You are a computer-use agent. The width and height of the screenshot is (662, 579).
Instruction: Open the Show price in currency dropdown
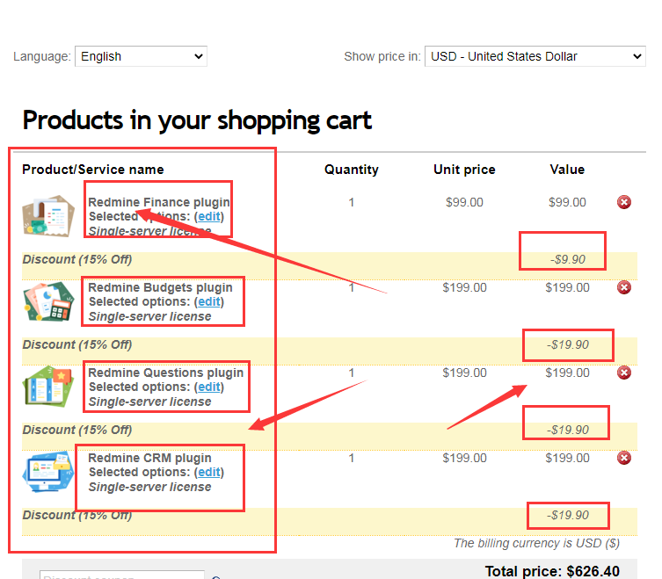pos(535,56)
